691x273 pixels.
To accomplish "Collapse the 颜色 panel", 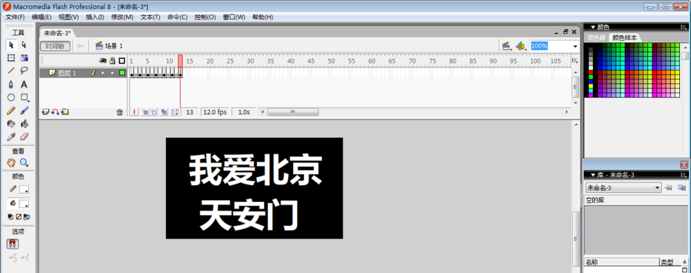I will pyautogui.click(x=593, y=28).
